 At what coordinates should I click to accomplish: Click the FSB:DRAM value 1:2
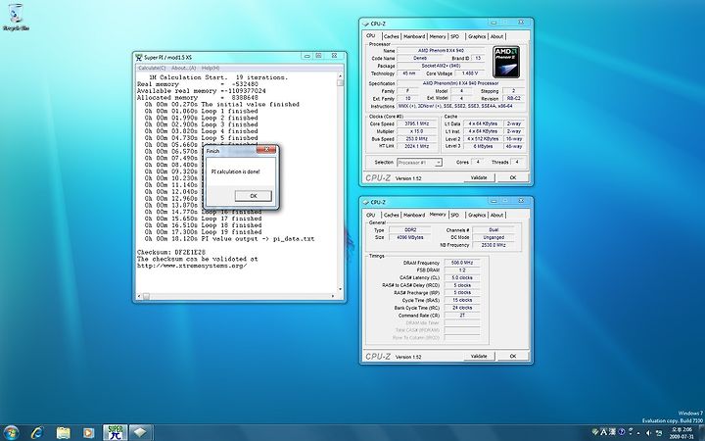(x=462, y=270)
